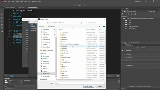Click the Refresh icon in Files panel
The image size is (160, 90).
click(131, 14)
